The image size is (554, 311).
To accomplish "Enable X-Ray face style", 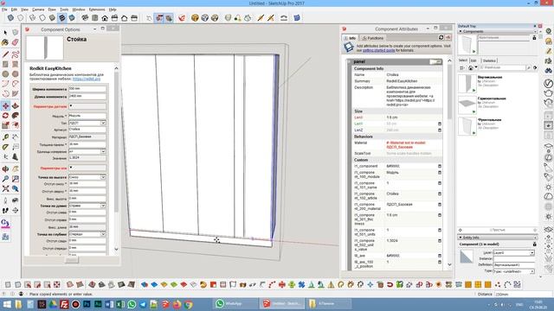I will 10,17.
